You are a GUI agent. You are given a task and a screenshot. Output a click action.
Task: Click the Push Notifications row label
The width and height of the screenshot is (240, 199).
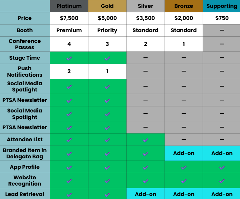click(25, 71)
